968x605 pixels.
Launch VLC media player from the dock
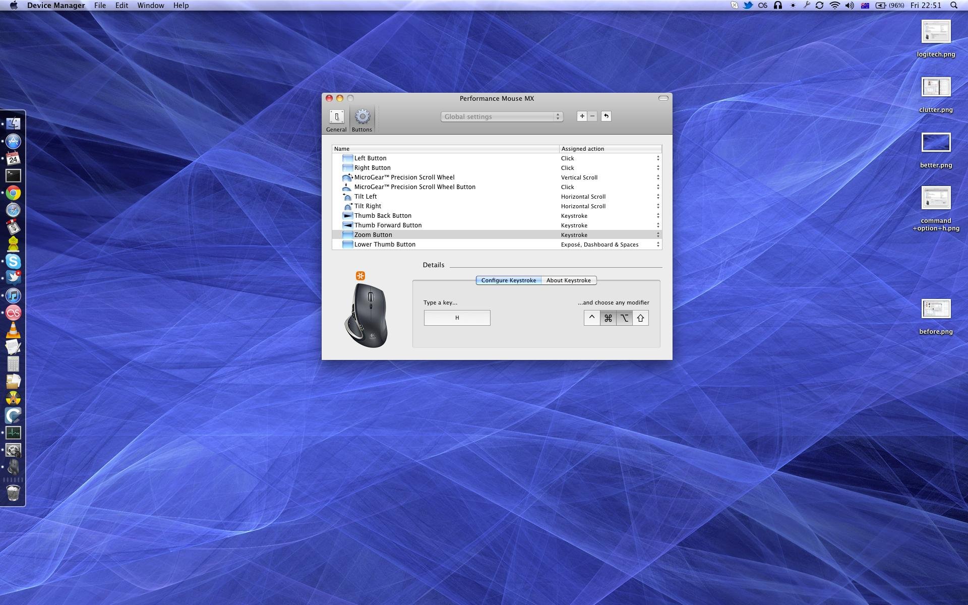point(13,330)
